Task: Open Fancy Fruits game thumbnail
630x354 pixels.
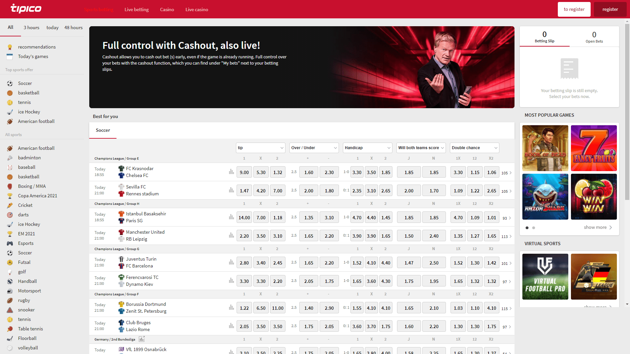Action: [594, 148]
